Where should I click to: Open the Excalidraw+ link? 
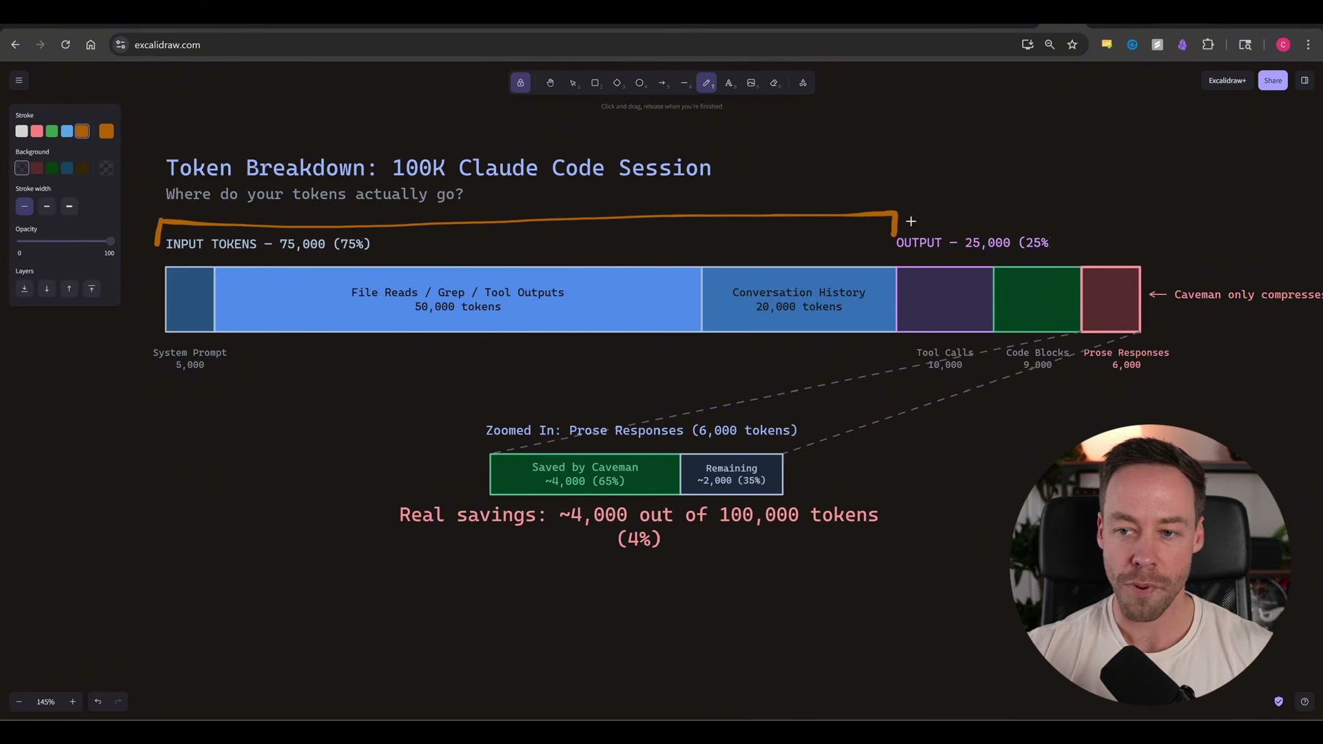pyautogui.click(x=1227, y=81)
